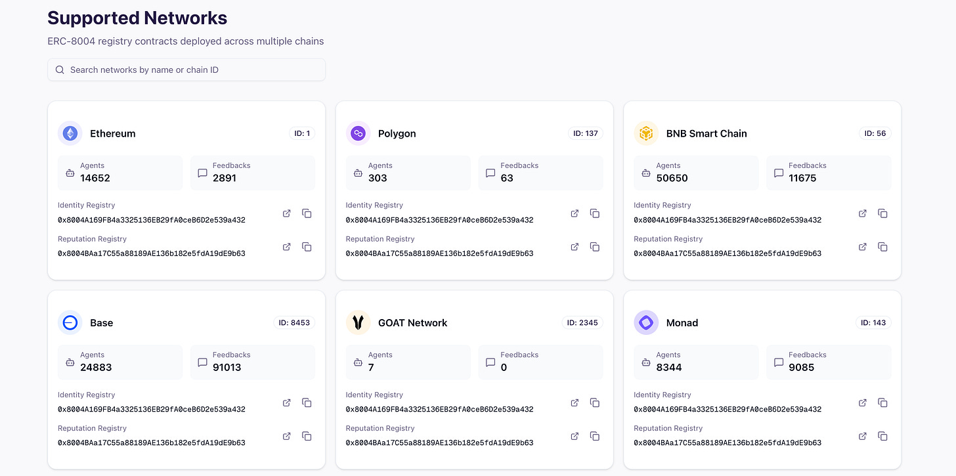Click the GOAT Network logo icon

pos(358,322)
